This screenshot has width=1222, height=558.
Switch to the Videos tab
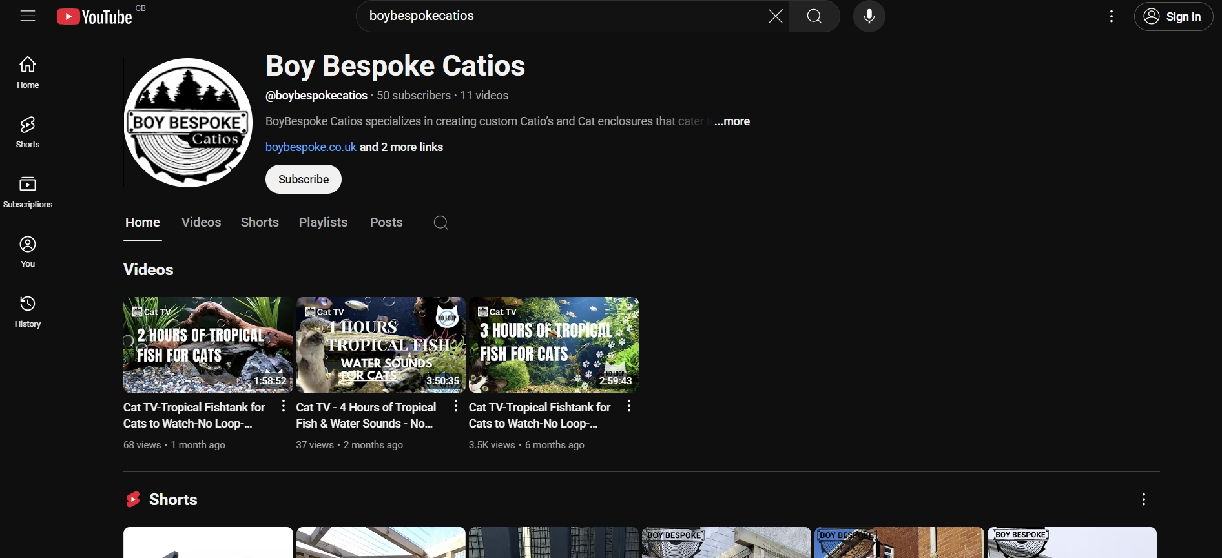tap(201, 223)
